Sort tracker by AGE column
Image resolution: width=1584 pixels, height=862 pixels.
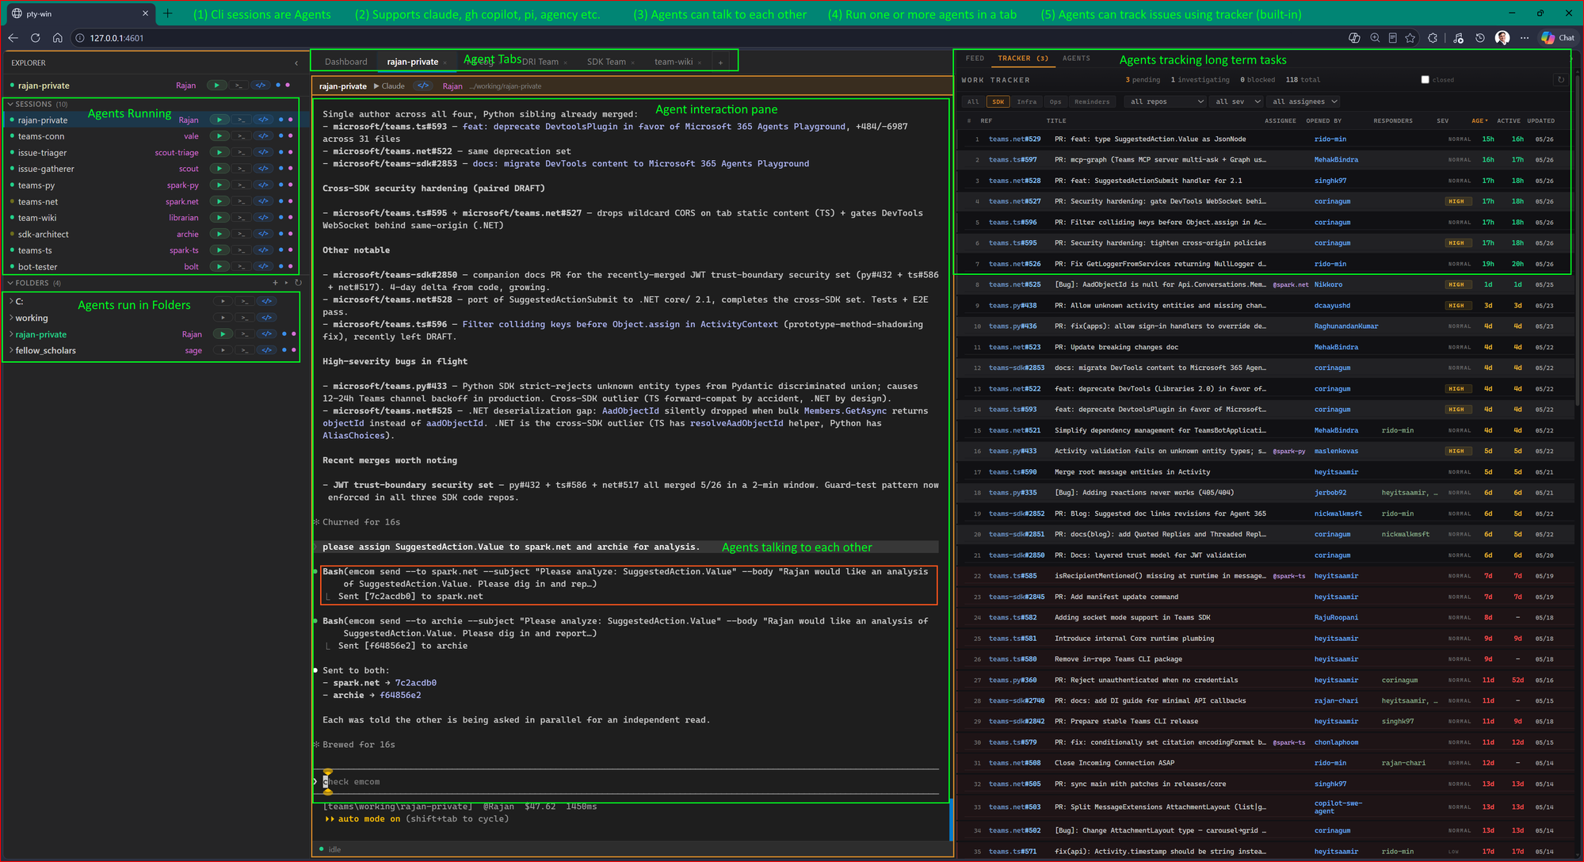click(1479, 120)
